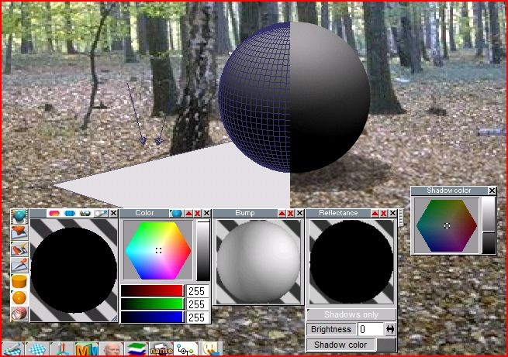
Task: Click the Bump panel title bar
Action: [x=245, y=214]
